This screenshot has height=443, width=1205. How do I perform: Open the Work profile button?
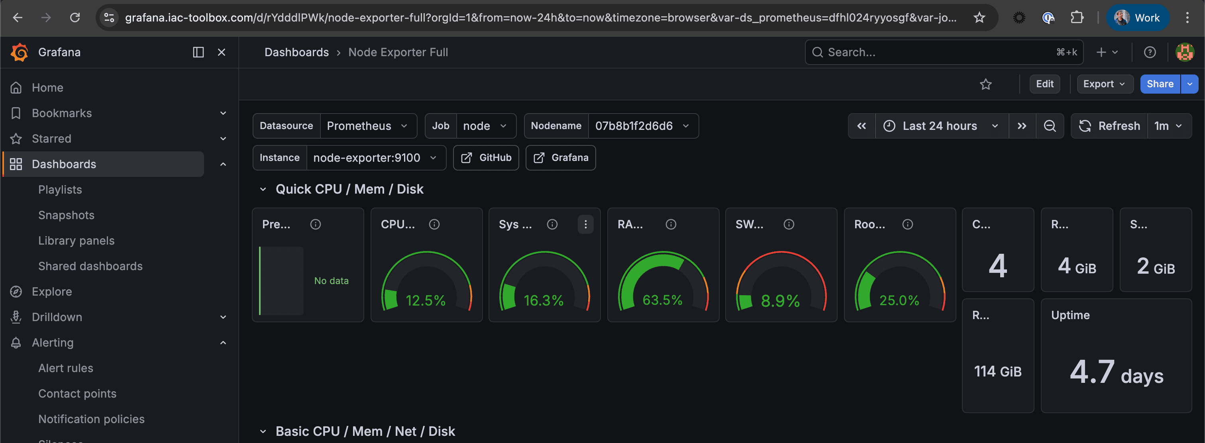(x=1137, y=18)
